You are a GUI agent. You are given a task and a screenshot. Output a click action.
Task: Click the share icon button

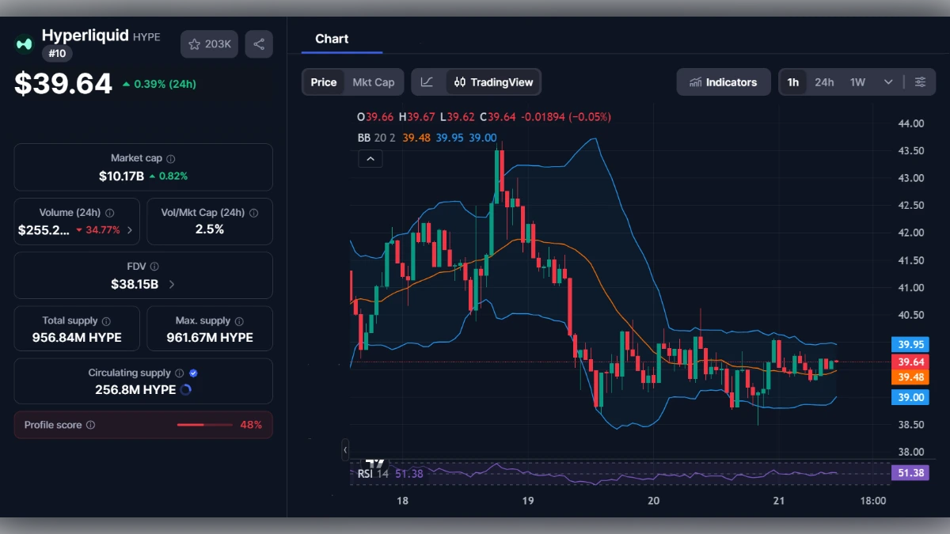click(259, 44)
